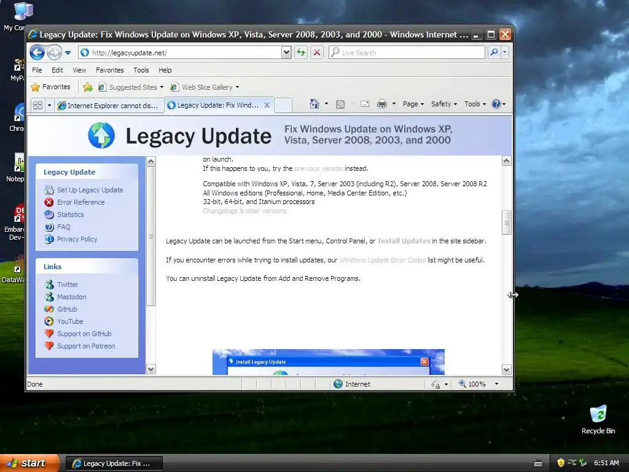Open the FAQ sidebar link

tap(63, 227)
